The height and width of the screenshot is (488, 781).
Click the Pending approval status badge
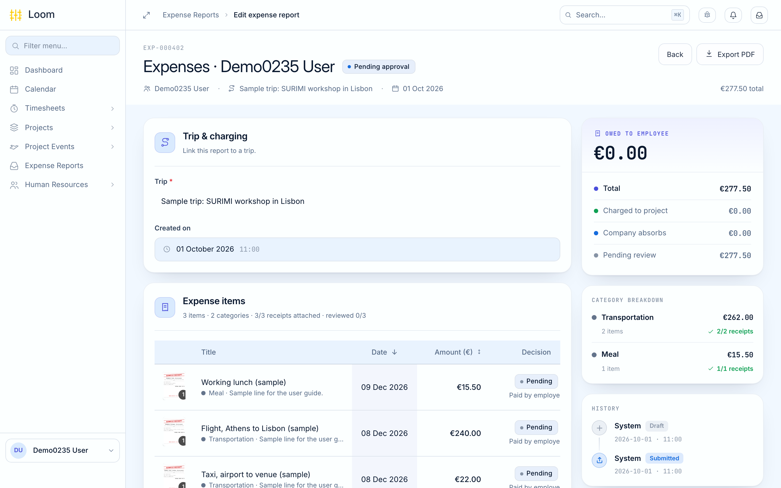click(x=379, y=66)
